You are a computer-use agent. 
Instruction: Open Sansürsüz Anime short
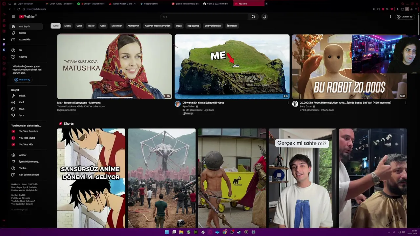(91, 178)
